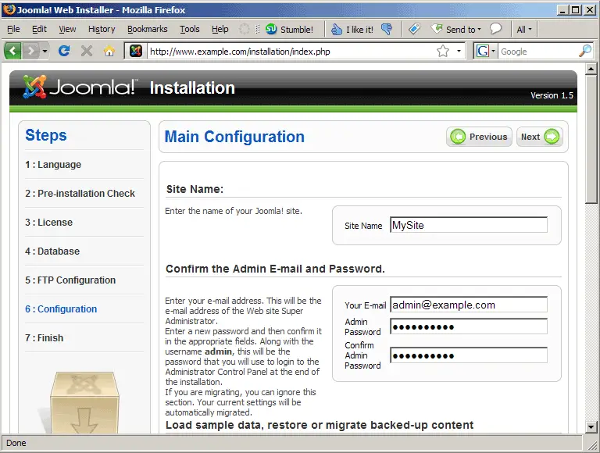Open the Send to dropdown

click(x=455, y=30)
